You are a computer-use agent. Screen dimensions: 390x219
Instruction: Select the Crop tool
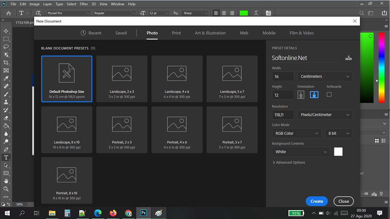click(x=6, y=62)
